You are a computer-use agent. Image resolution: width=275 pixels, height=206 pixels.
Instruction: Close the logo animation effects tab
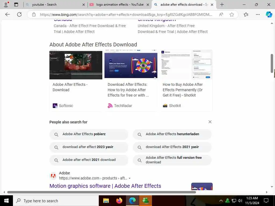point(148,5)
